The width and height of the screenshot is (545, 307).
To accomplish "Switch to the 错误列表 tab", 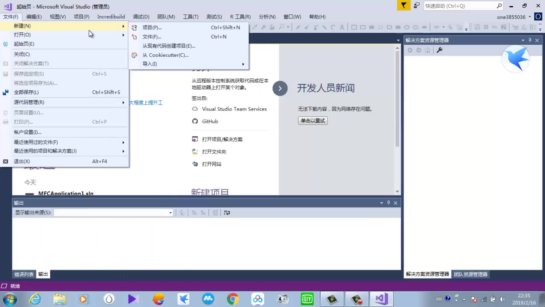I will pos(24,274).
